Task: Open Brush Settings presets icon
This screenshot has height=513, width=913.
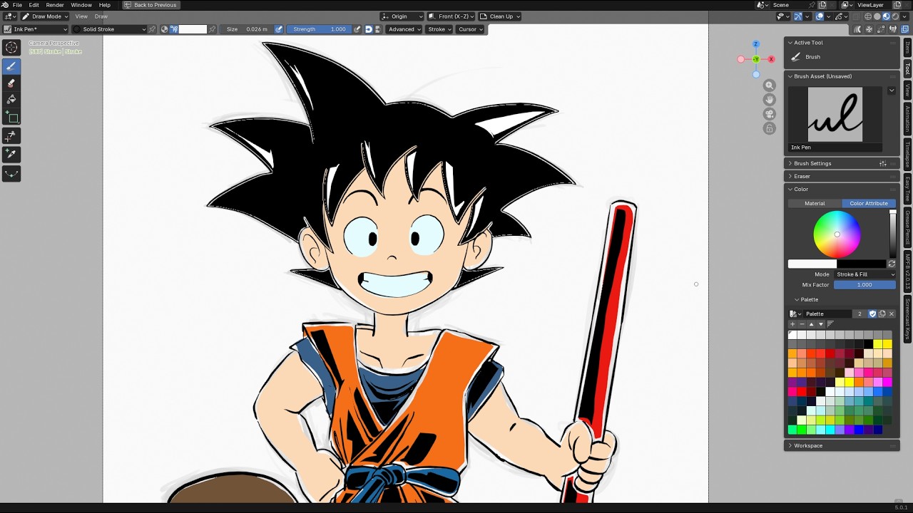Action: pyautogui.click(x=883, y=164)
